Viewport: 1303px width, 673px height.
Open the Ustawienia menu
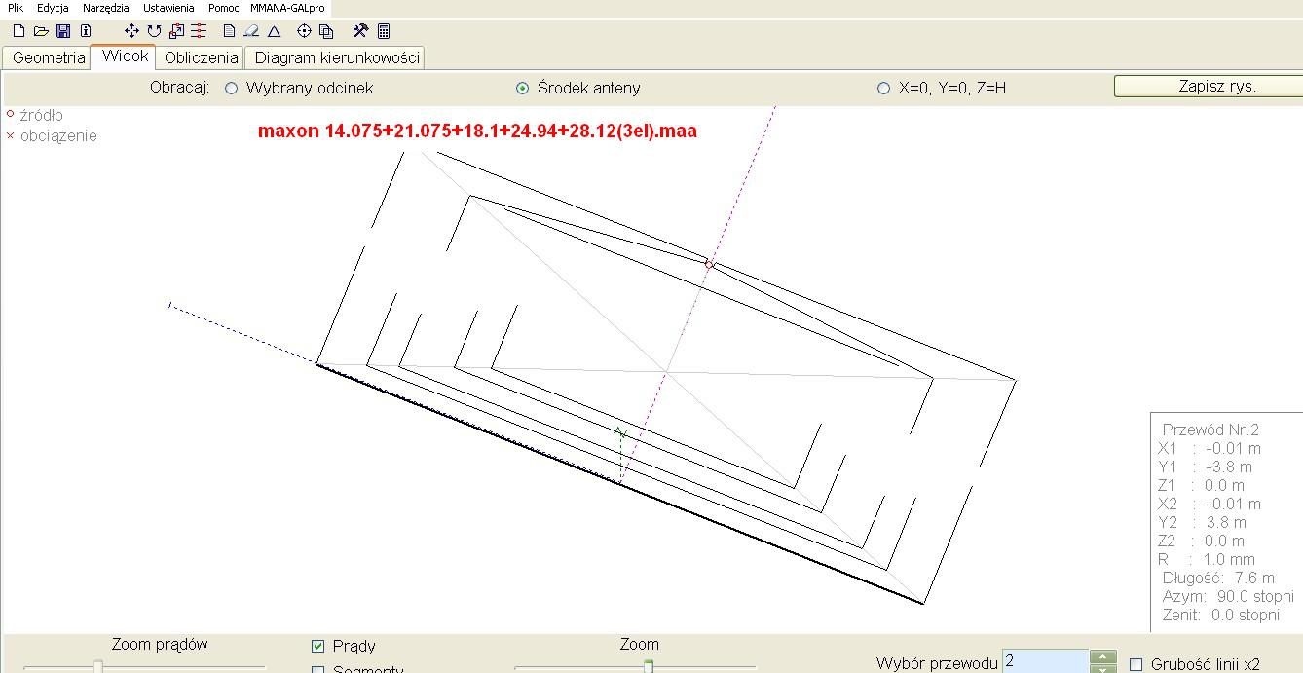tap(168, 8)
